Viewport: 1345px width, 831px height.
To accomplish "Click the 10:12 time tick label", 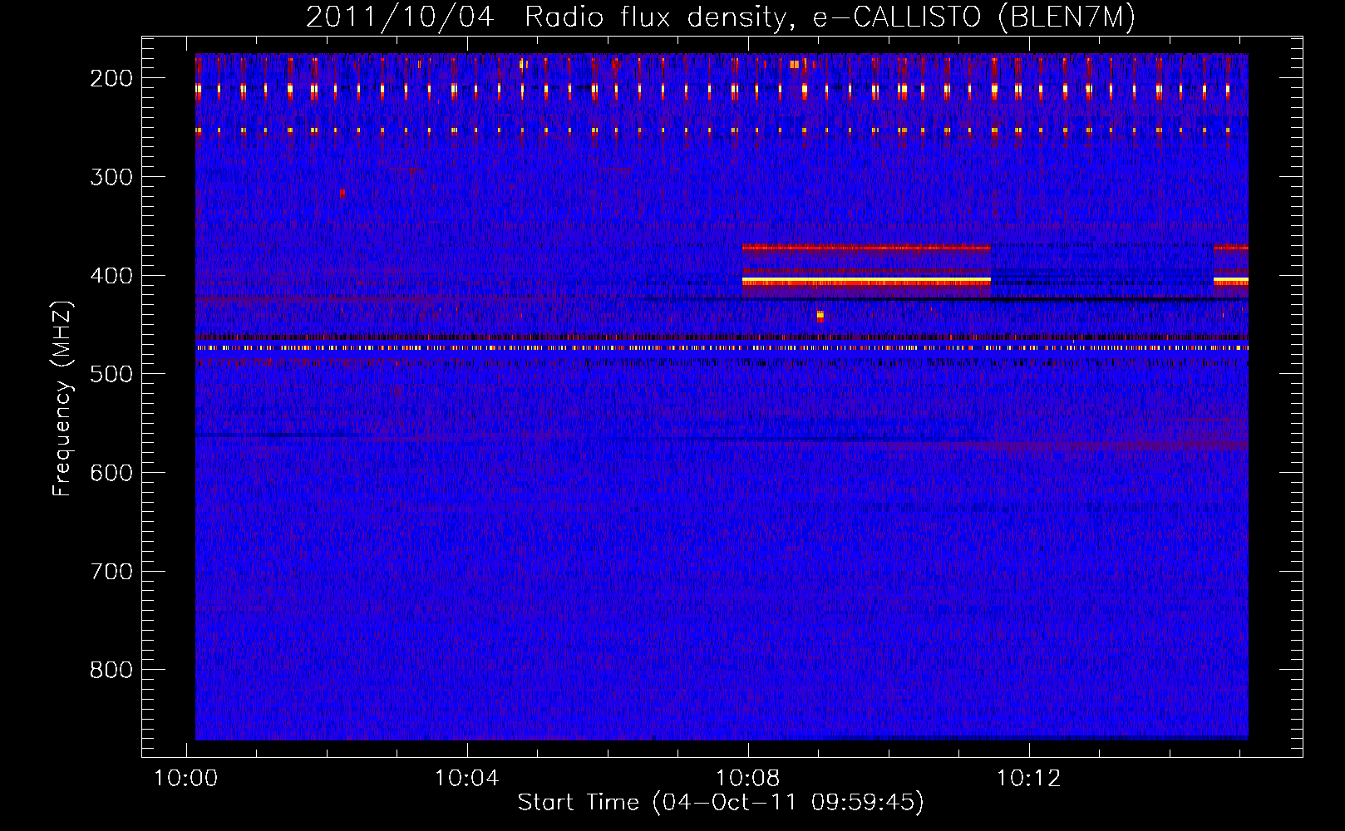I will tap(1029, 779).
